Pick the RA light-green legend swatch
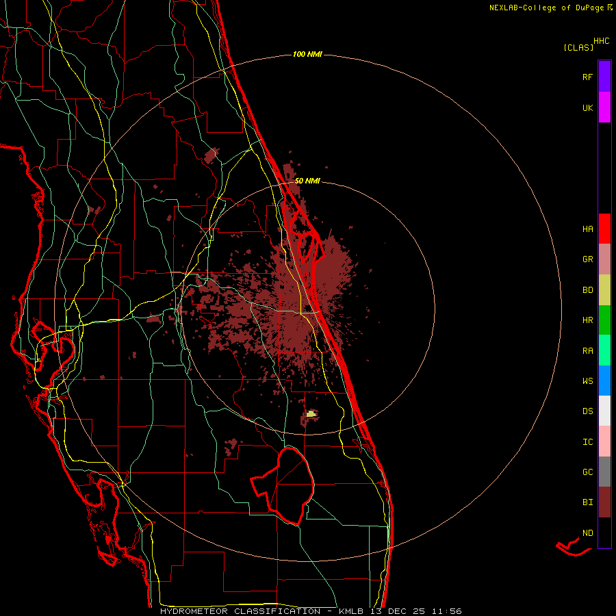The width and height of the screenshot is (616, 616). [x=604, y=350]
